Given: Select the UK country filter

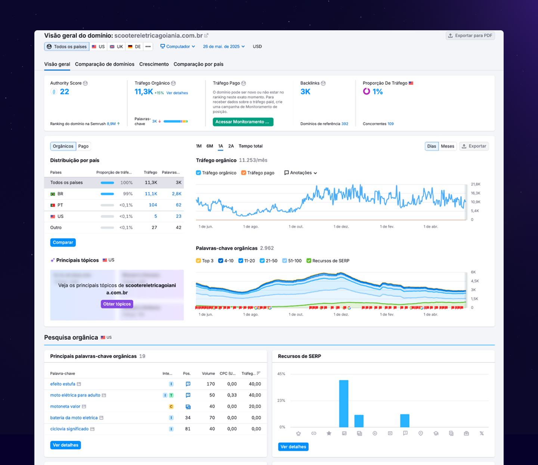Looking at the screenshot, I should coord(116,47).
